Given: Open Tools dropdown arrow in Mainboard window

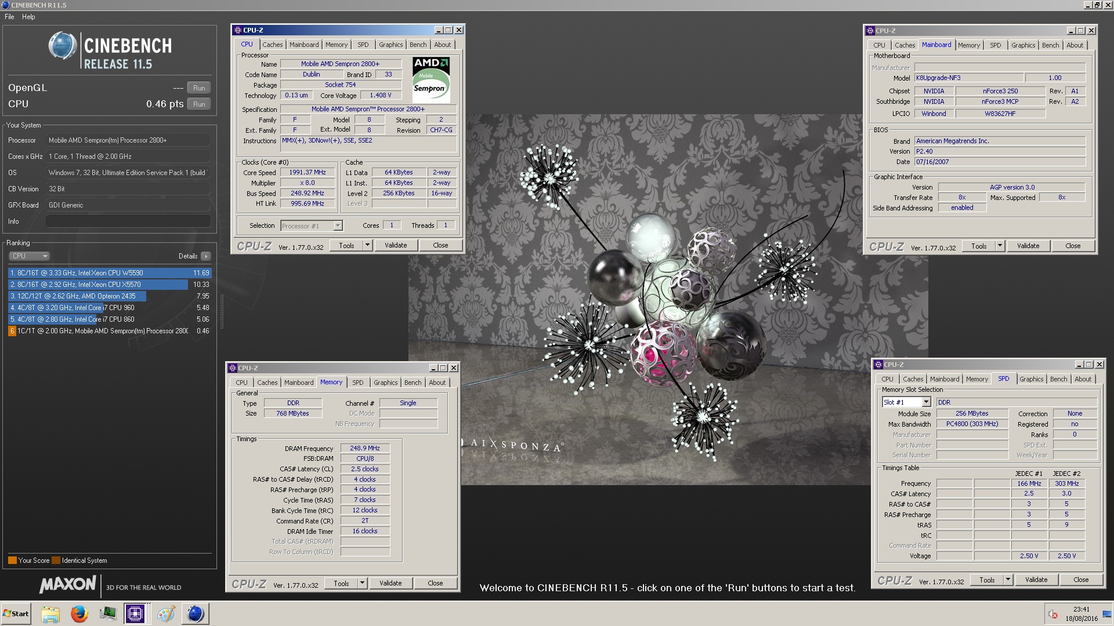Looking at the screenshot, I should click(x=1000, y=246).
